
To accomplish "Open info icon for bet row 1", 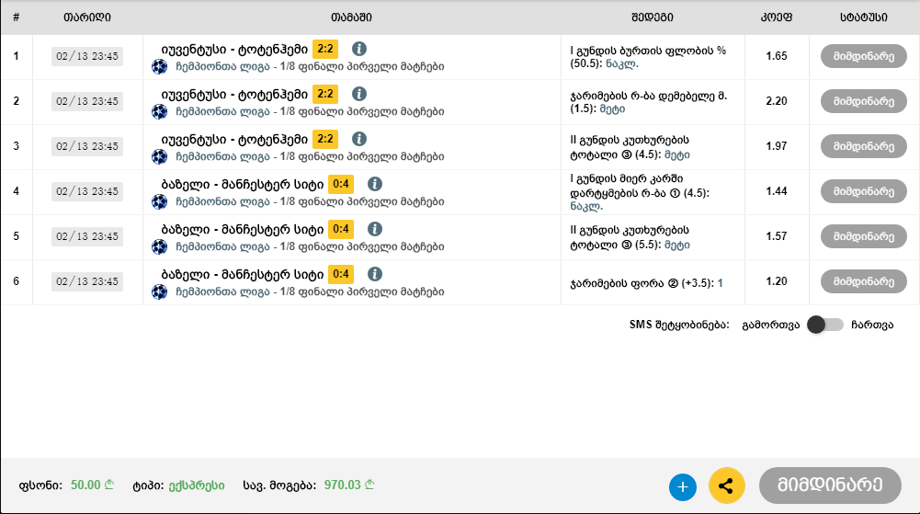I will (x=359, y=49).
